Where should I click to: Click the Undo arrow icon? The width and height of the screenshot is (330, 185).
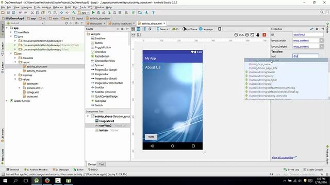20,12
